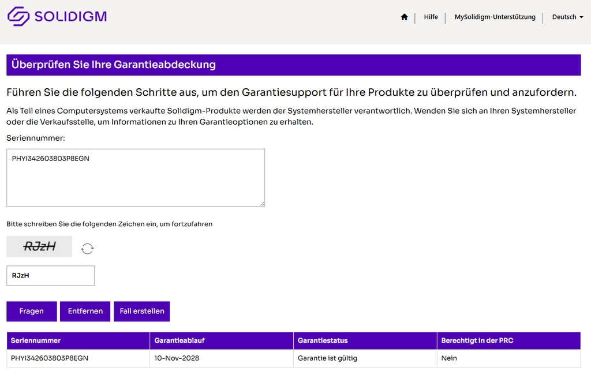The height and width of the screenshot is (371, 591).
Task: Click the RJzH captcha image
Action: point(39,247)
